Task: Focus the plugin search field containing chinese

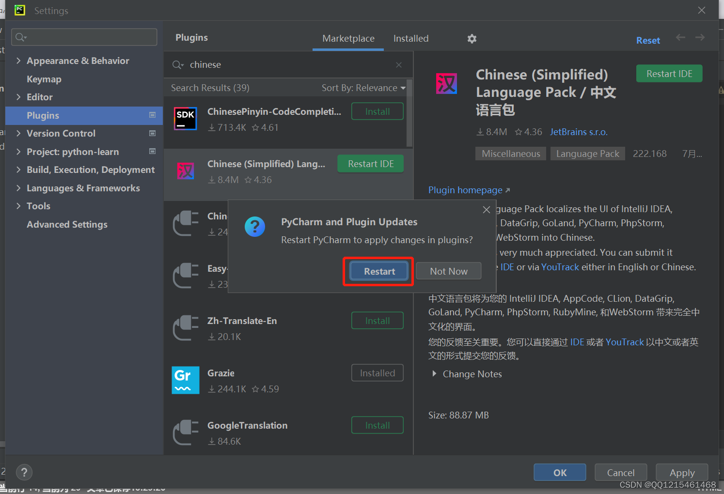Action: [x=288, y=65]
